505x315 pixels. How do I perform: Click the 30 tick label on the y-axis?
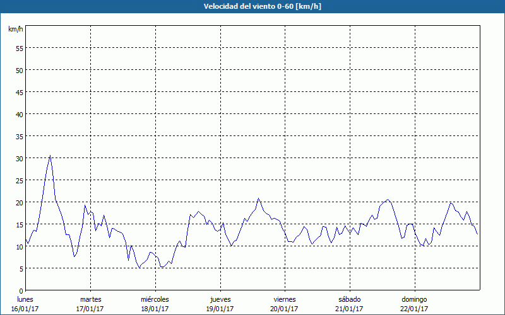pos(19,158)
